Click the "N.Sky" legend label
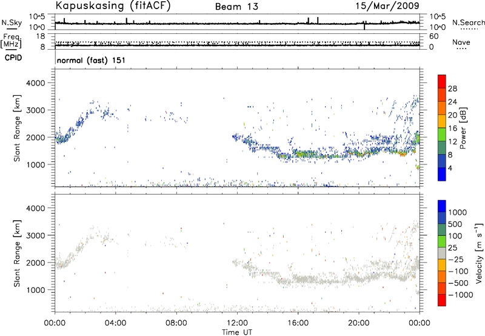 tap(12, 22)
